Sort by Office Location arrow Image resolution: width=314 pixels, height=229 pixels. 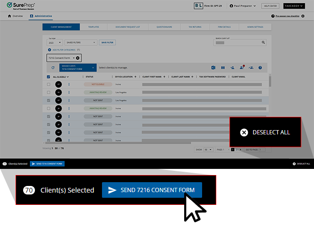[x=136, y=77]
